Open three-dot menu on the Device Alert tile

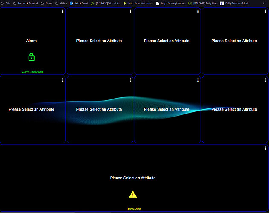(266, 149)
